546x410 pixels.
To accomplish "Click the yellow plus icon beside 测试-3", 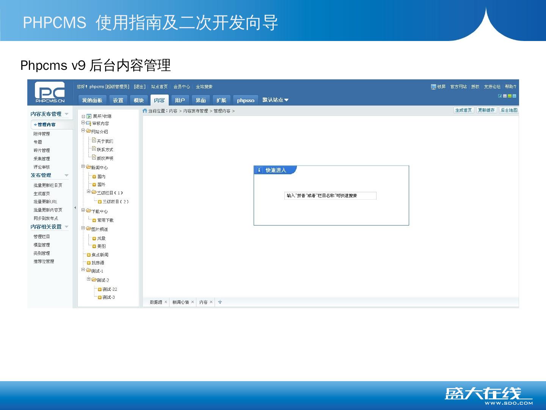I will 100,298.
